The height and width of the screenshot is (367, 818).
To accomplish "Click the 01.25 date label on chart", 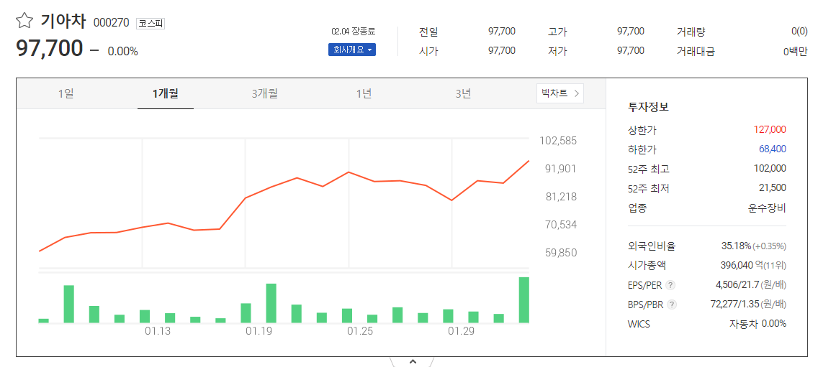I will [360, 332].
